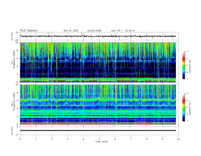This screenshot has height=156, width=201.
Task: Click the time axis tick label '7'
Action: point(131,139)
